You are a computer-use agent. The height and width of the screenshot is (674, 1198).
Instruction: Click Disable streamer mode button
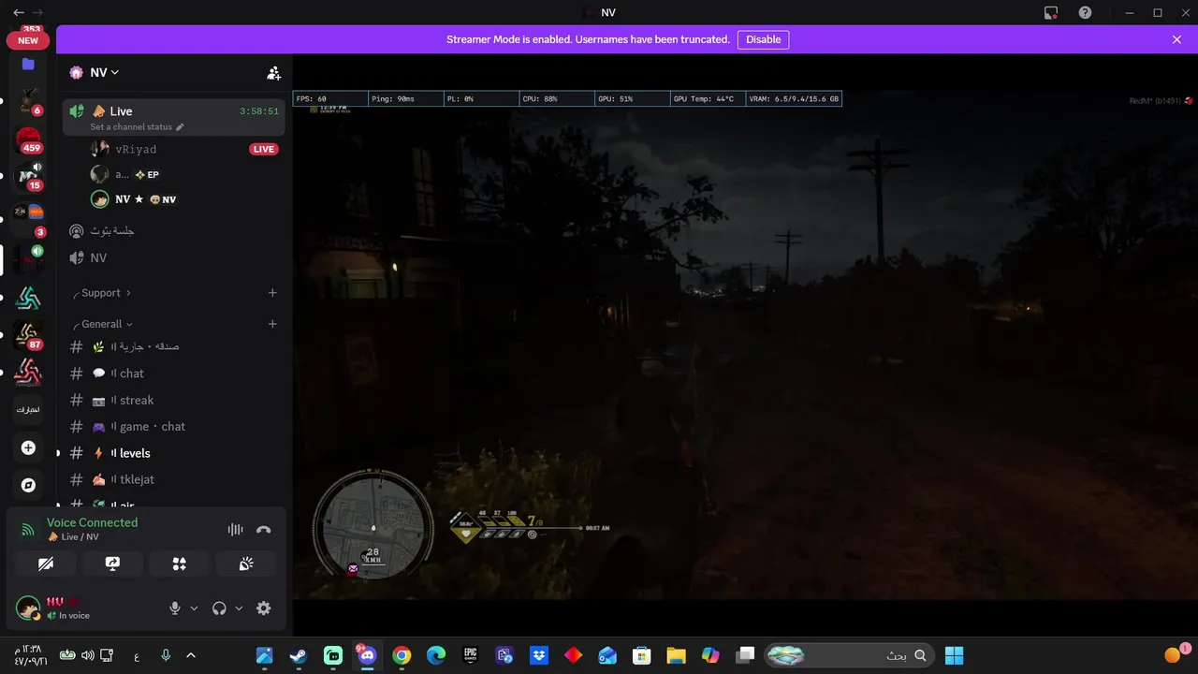tap(763, 39)
